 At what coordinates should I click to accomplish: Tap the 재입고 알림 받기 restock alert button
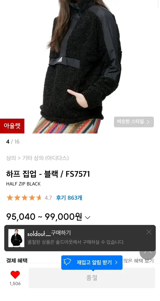[x=92, y=262]
